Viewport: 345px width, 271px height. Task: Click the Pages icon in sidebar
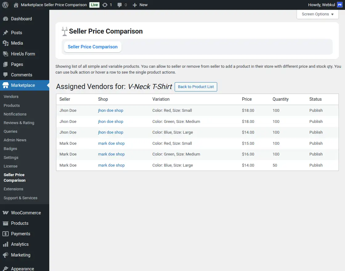(6, 64)
